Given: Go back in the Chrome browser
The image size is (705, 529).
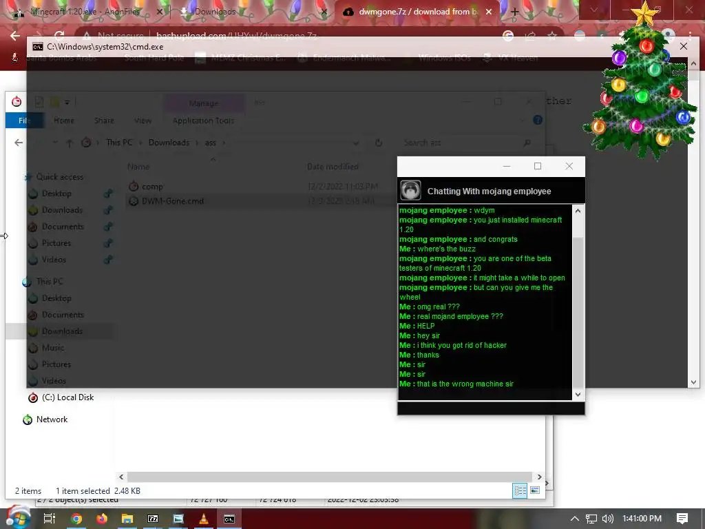Looking at the screenshot, I should [x=15, y=36].
